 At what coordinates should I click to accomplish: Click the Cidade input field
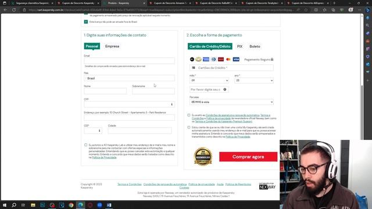139,131
